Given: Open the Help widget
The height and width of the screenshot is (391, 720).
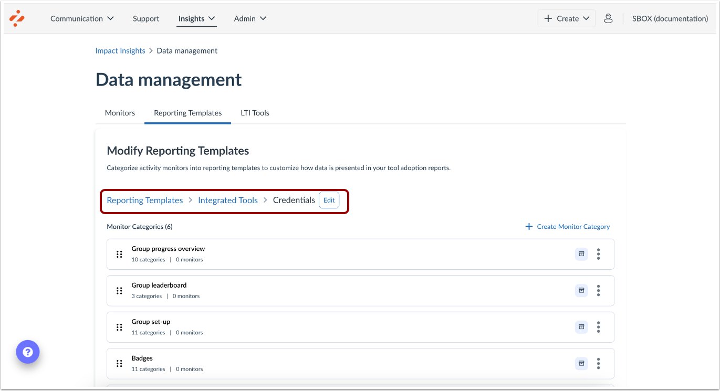Looking at the screenshot, I should [x=27, y=352].
